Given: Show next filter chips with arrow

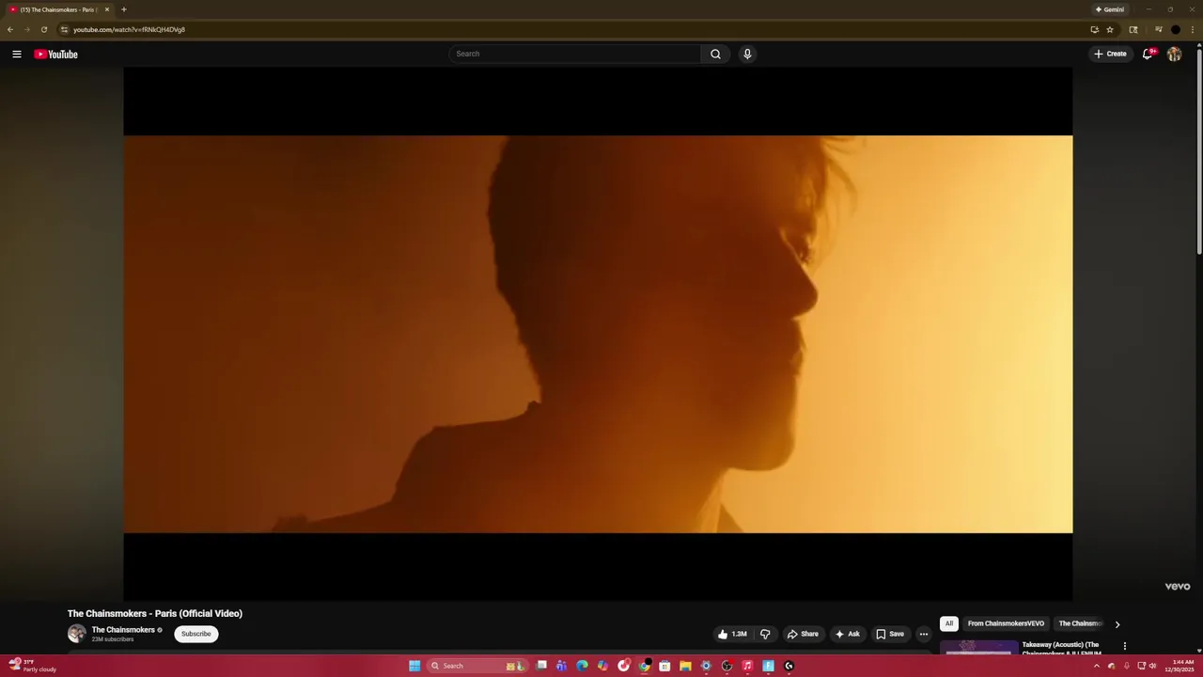Looking at the screenshot, I should pos(1117,624).
